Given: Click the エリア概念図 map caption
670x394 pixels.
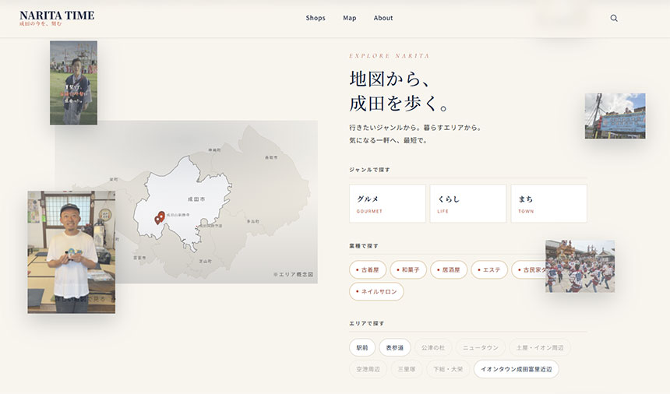Looking at the screenshot, I should [x=293, y=275].
